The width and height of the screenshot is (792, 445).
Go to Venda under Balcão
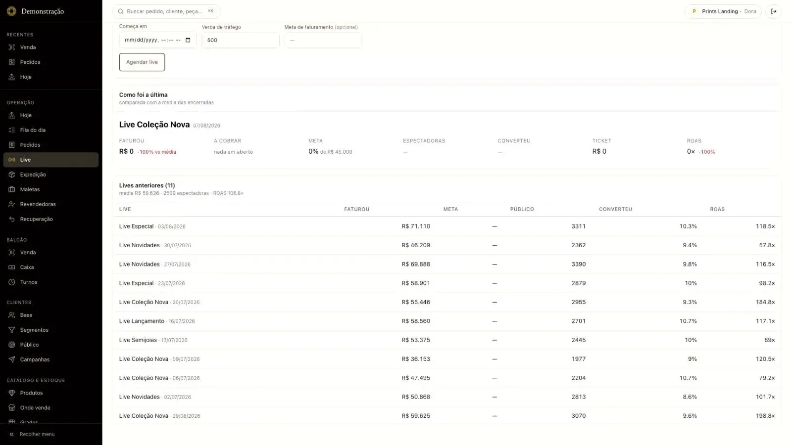pyautogui.click(x=51, y=253)
